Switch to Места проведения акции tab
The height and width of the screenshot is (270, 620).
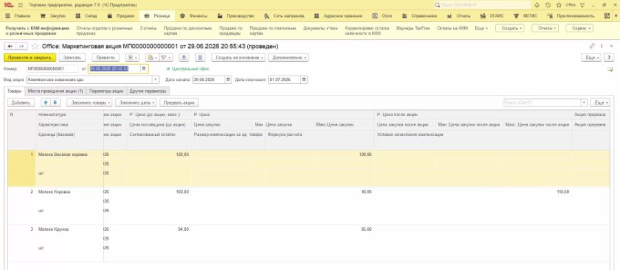coord(55,91)
